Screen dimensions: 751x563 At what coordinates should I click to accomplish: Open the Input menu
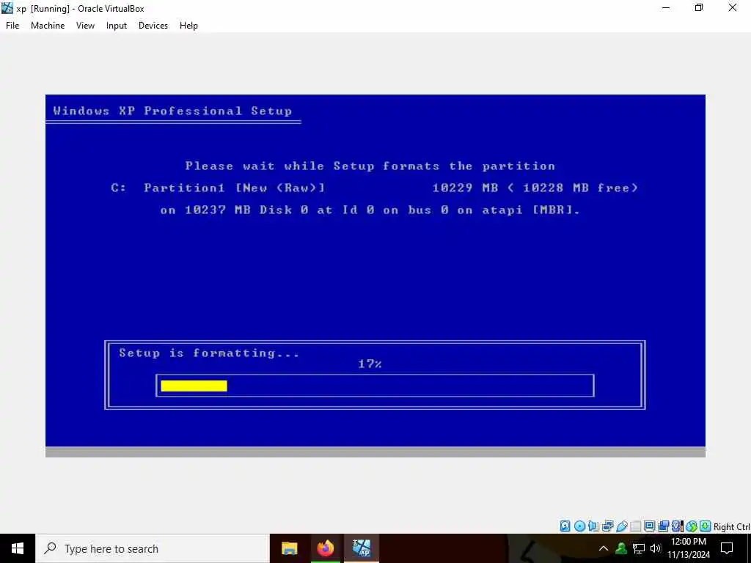click(x=117, y=26)
